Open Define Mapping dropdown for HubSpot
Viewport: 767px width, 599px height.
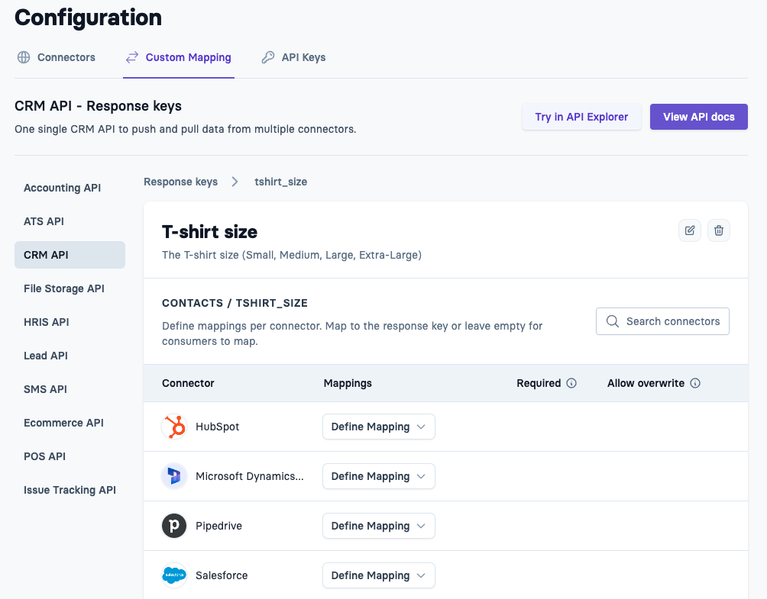click(x=379, y=427)
